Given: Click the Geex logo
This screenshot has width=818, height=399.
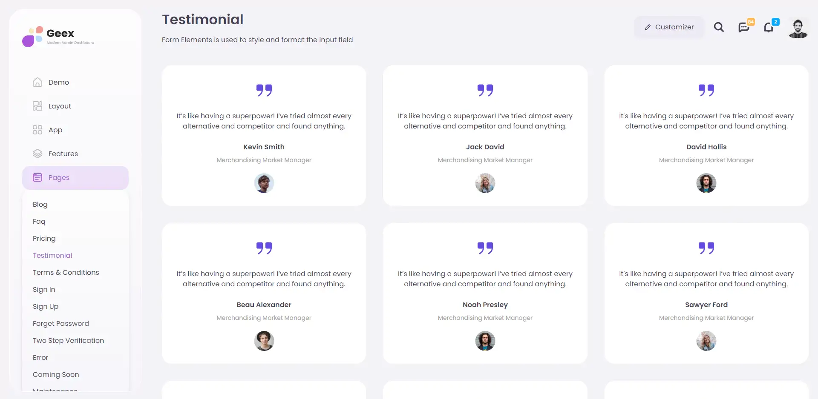Looking at the screenshot, I should point(58,36).
